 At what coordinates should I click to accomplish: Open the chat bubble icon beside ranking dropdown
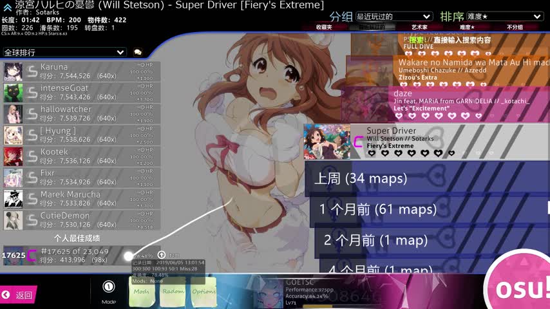click(x=138, y=52)
